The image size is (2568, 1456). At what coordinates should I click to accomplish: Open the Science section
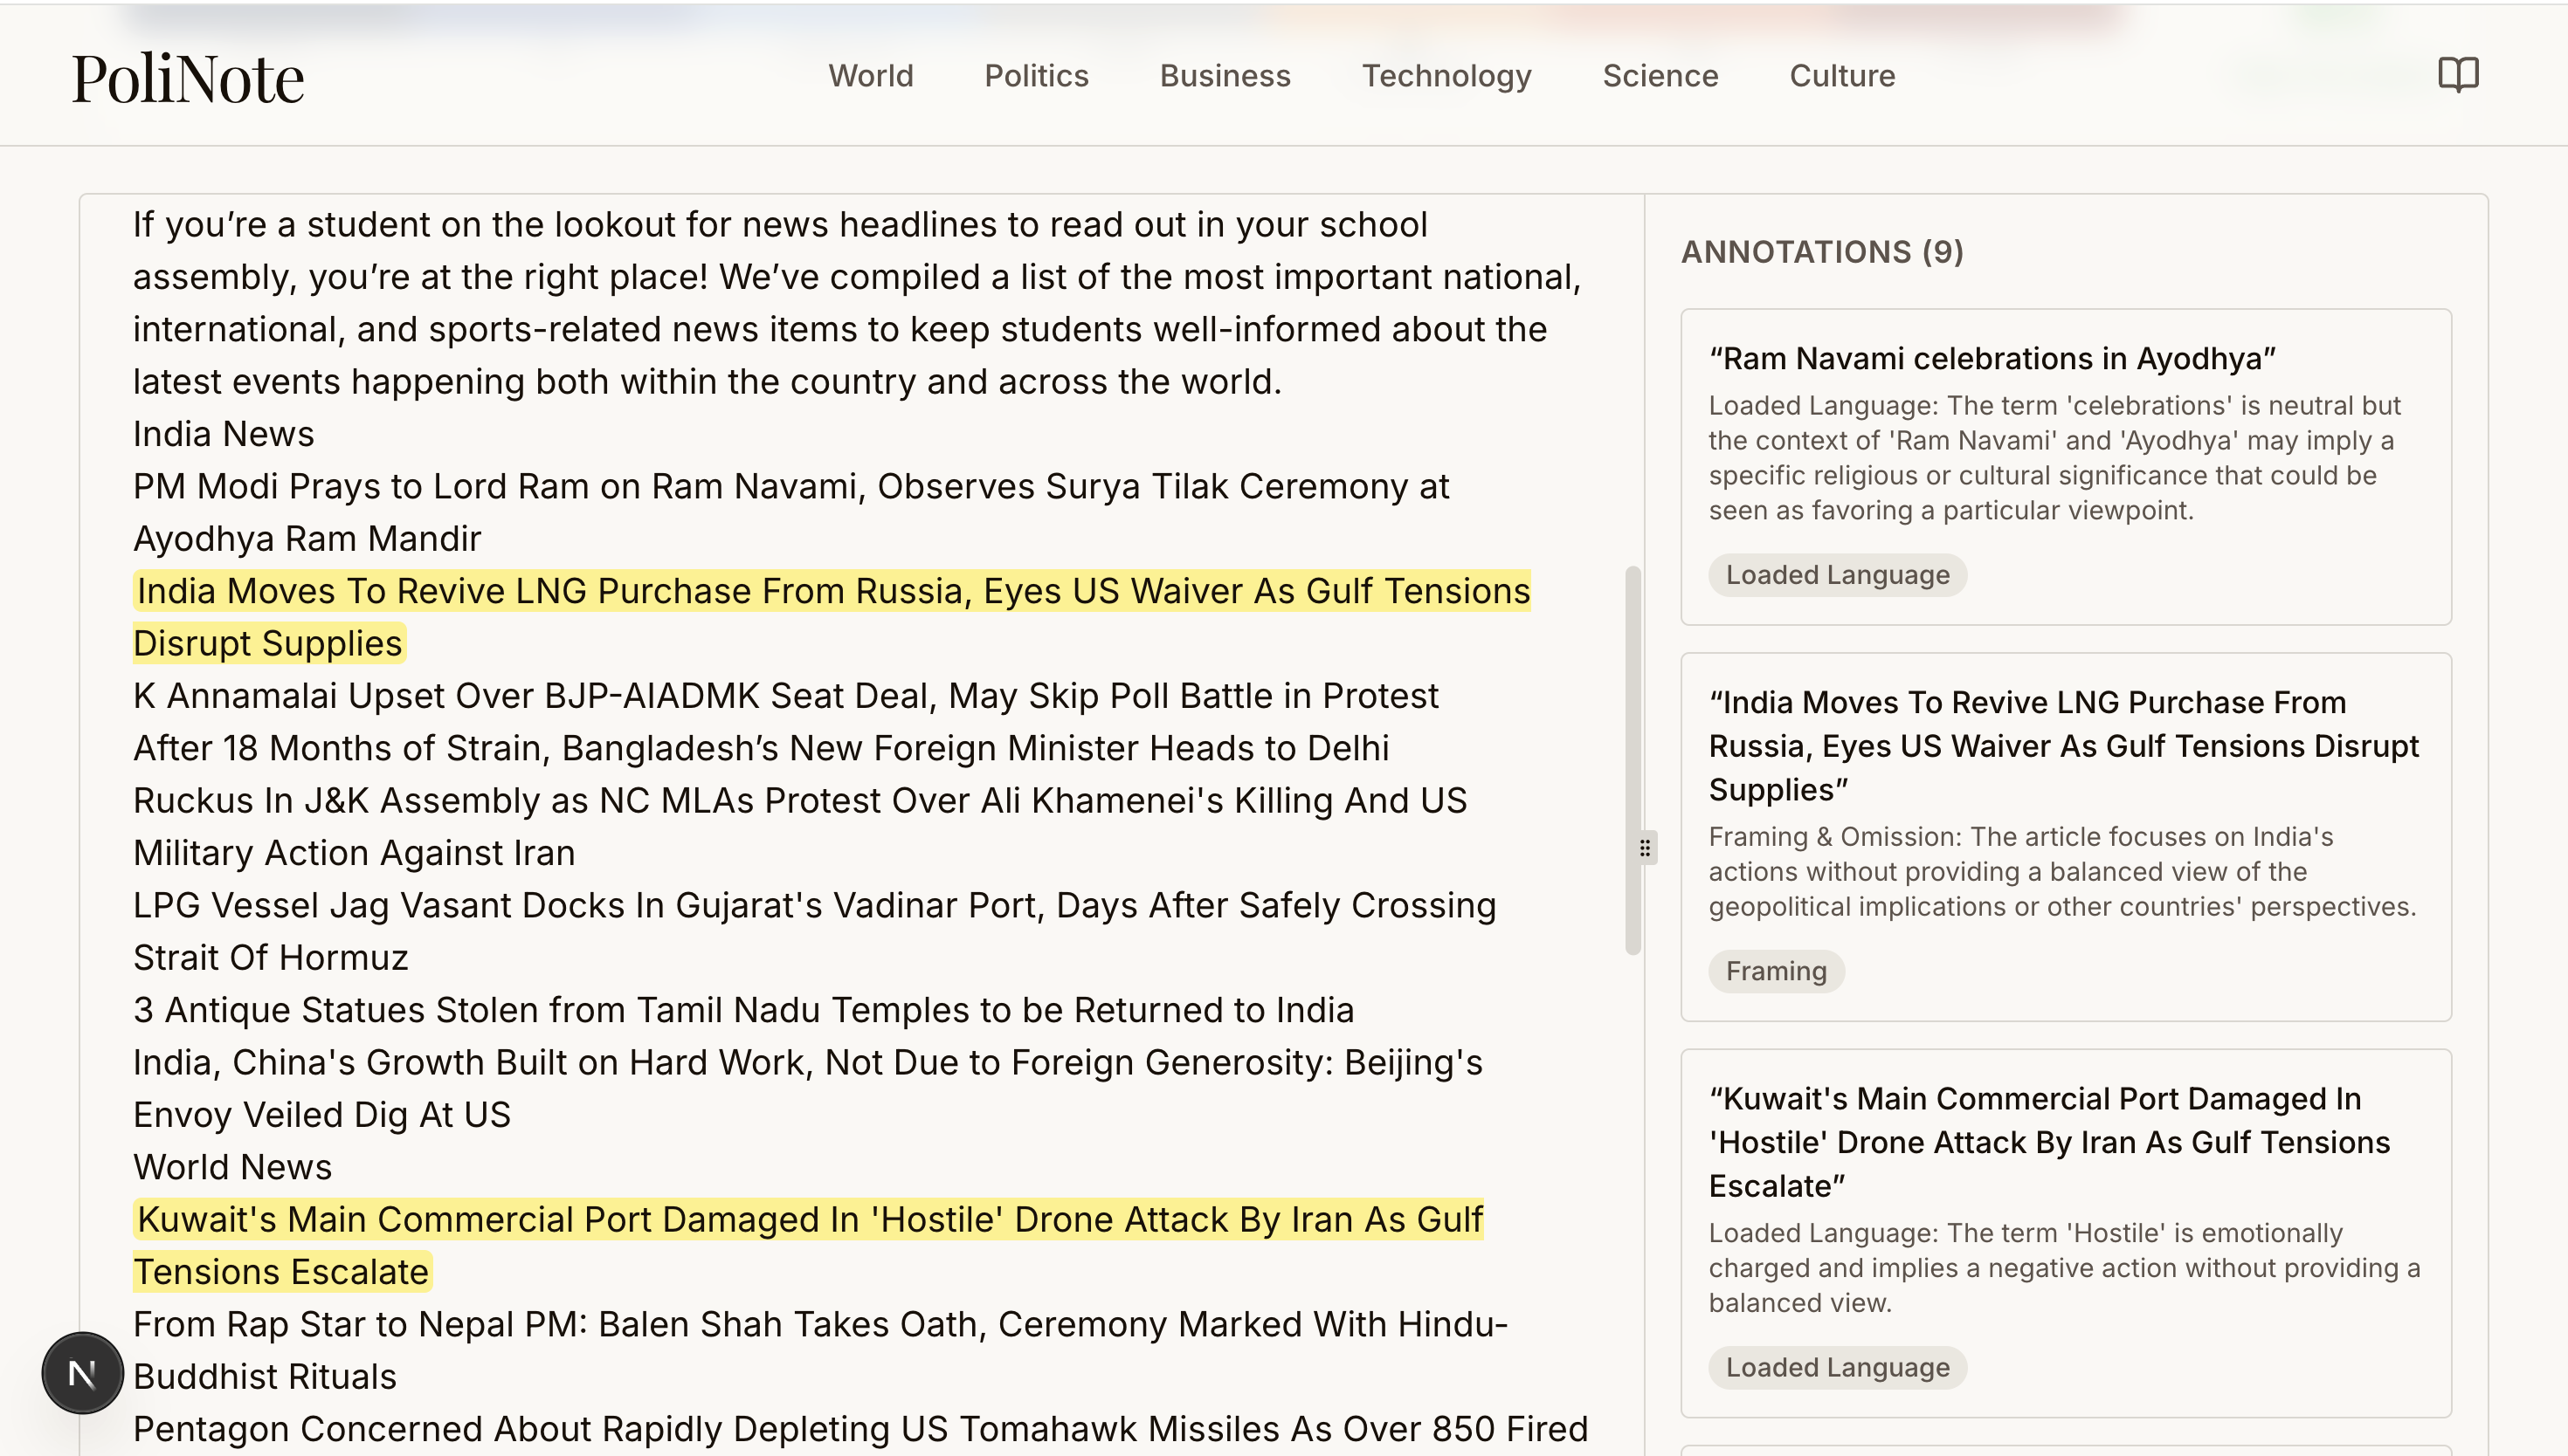tap(1660, 76)
